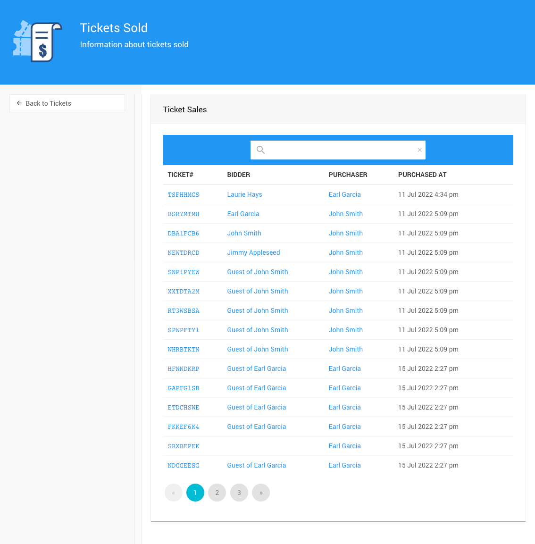Click the TICKET# column header
The height and width of the screenshot is (544, 535).
pos(181,175)
